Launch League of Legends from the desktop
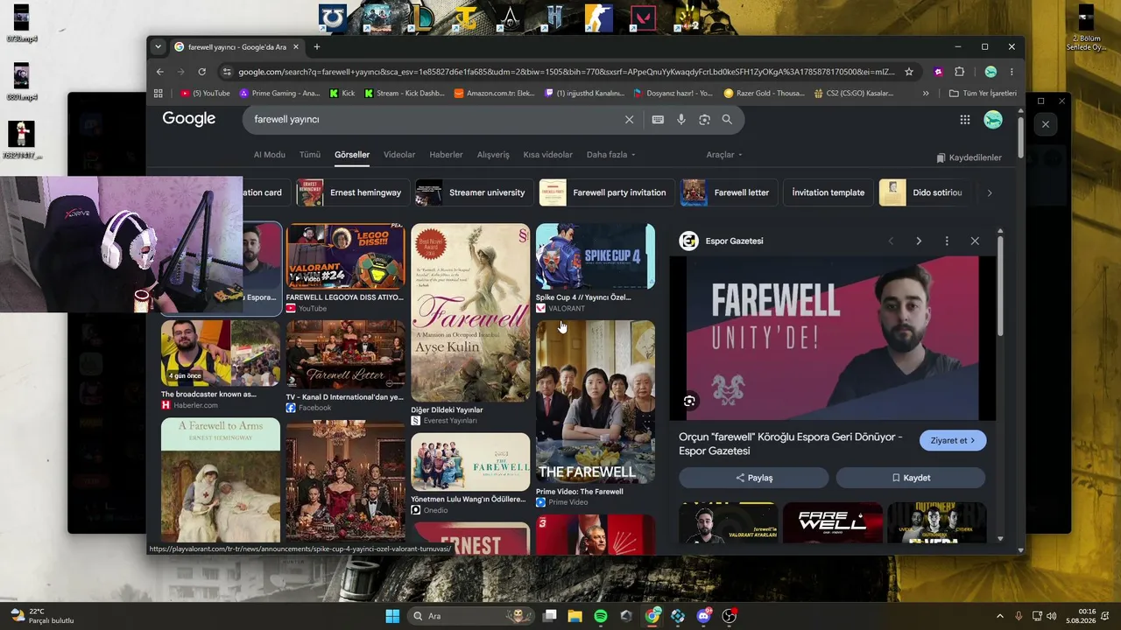Image resolution: width=1121 pixels, height=630 pixels. [x=422, y=17]
